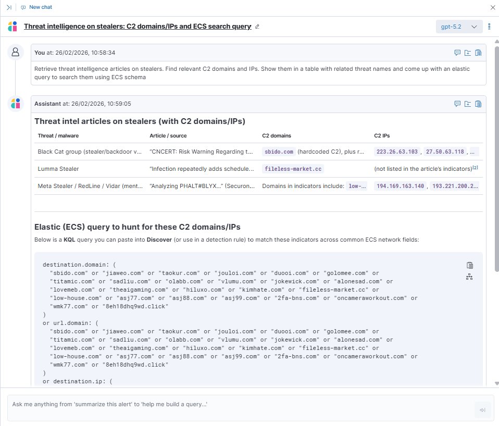Add your message to a case
Screen dimensions: 499x426
click(468, 53)
